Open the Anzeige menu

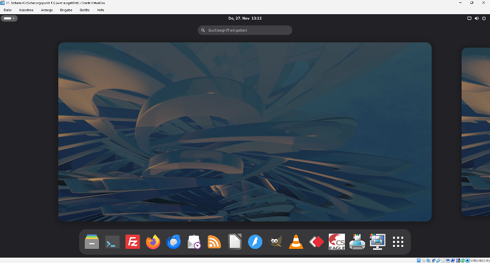(x=47, y=10)
